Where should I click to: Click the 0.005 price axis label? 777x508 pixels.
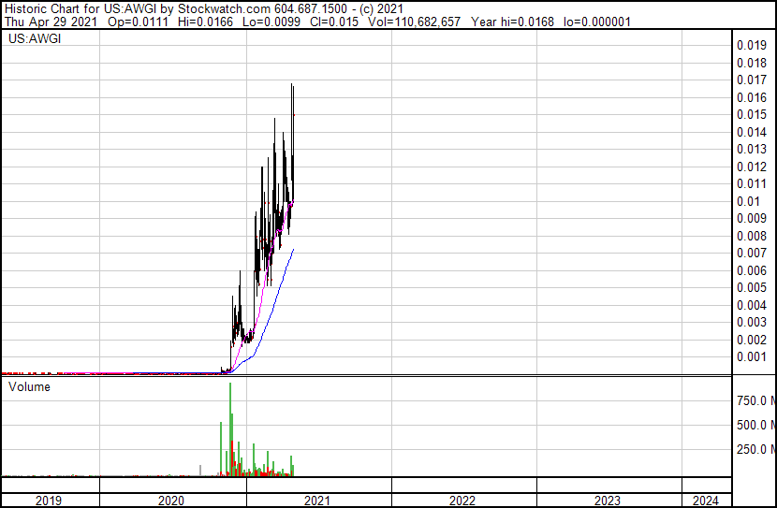(x=752, y=287)
